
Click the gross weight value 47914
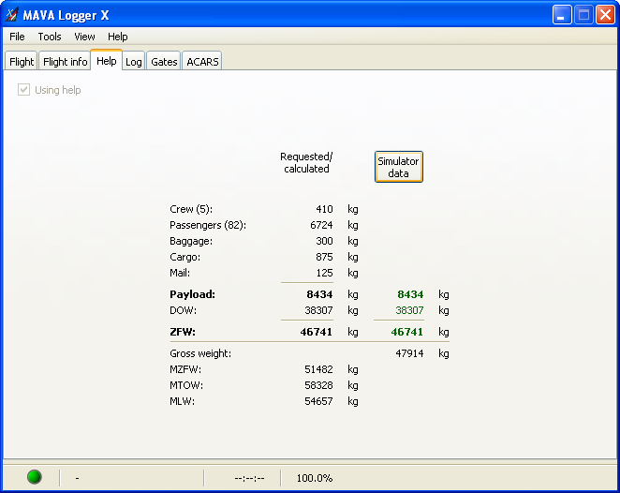click(409, 353)
